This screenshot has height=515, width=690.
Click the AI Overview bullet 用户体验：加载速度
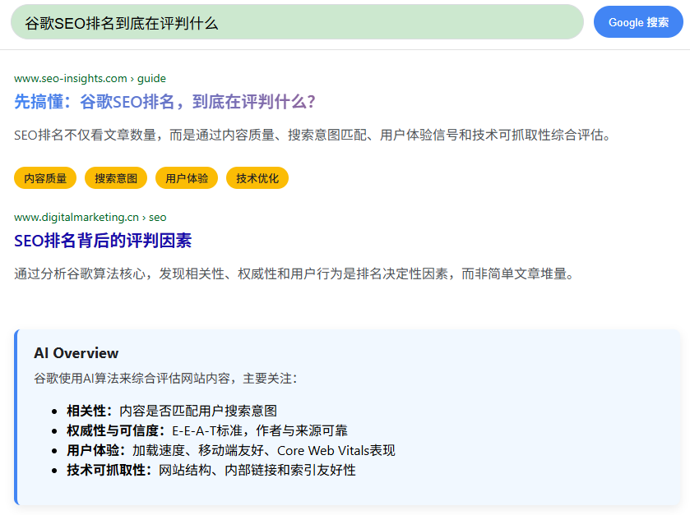[x=231, y=450]
